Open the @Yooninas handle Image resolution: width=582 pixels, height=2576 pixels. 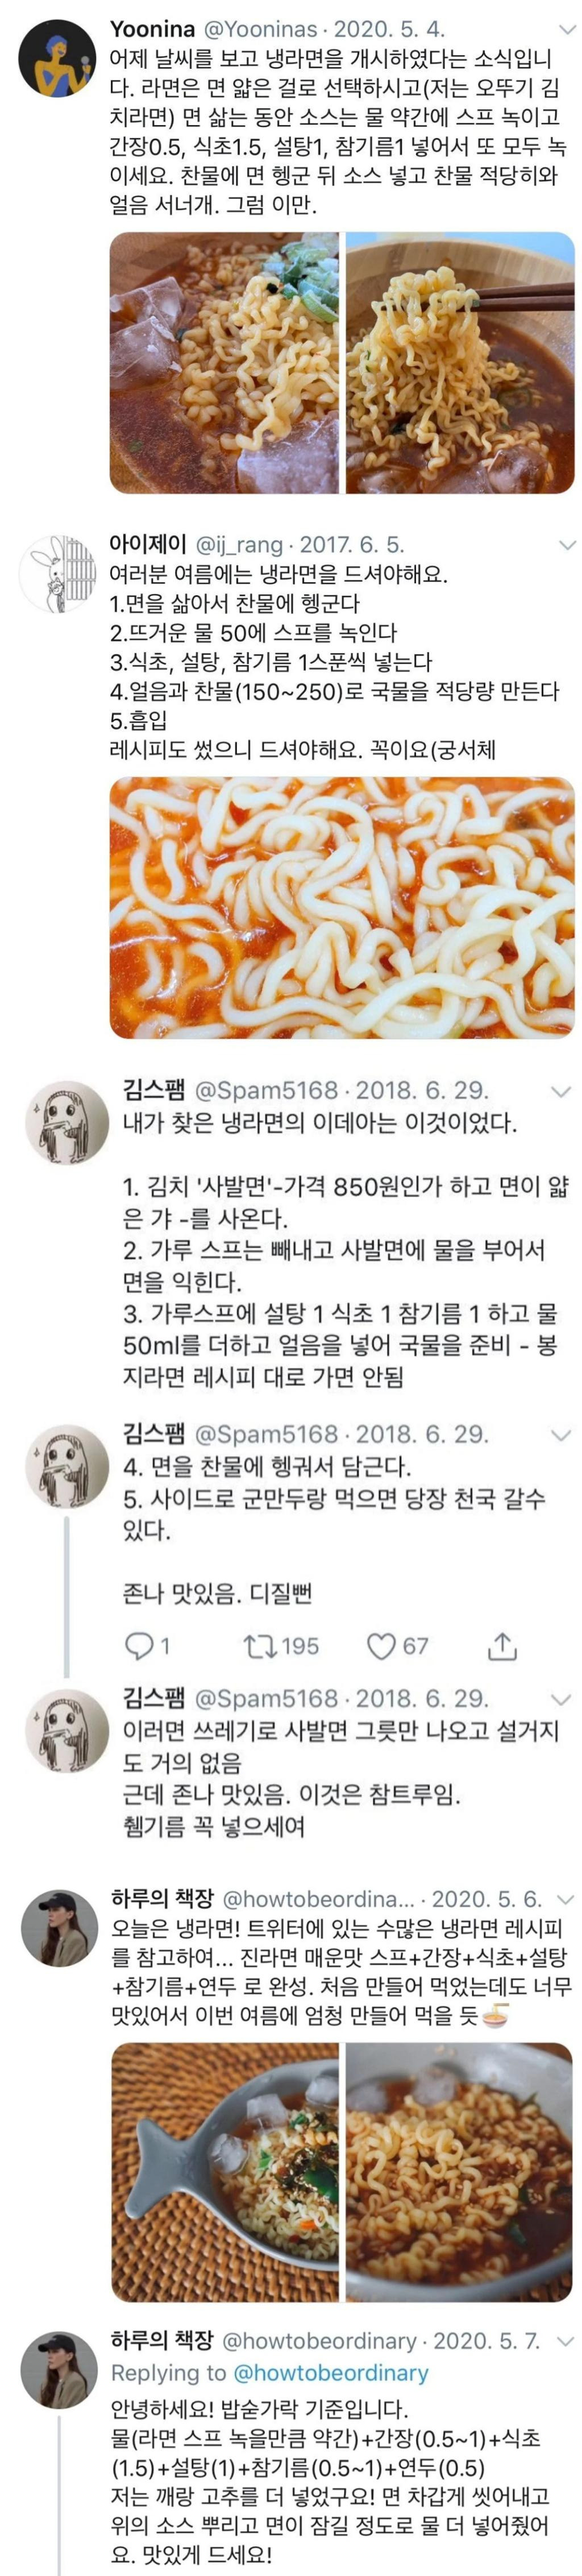pos(261,30)
